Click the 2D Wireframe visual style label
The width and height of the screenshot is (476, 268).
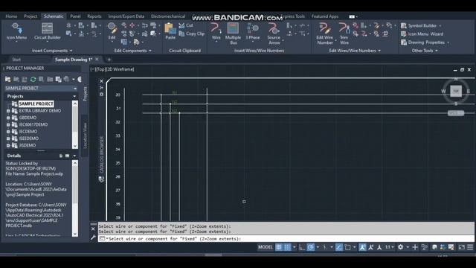[120, 69]
